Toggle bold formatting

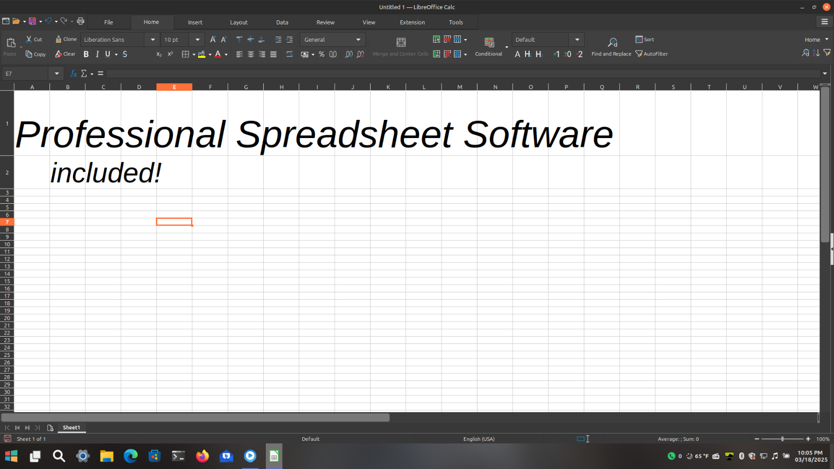(86, 54)
